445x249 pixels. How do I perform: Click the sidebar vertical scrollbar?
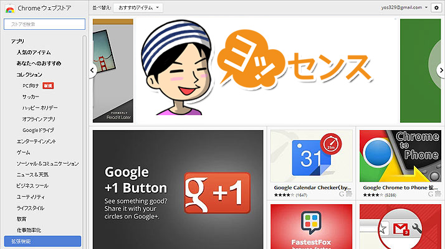tap(84, 142)
